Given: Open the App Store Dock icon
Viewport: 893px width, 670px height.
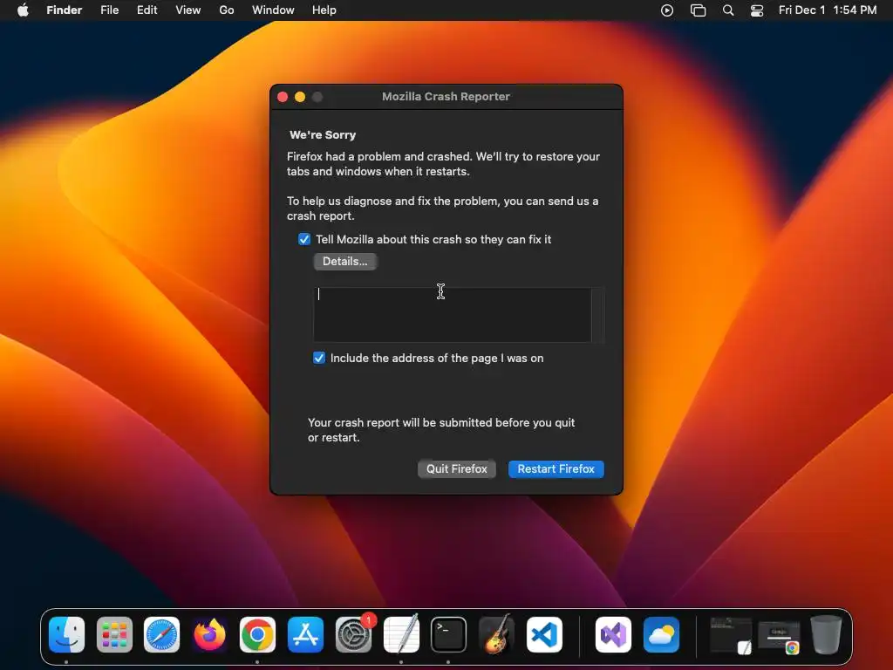Looking at the screenshot, I should pos(305,635).
